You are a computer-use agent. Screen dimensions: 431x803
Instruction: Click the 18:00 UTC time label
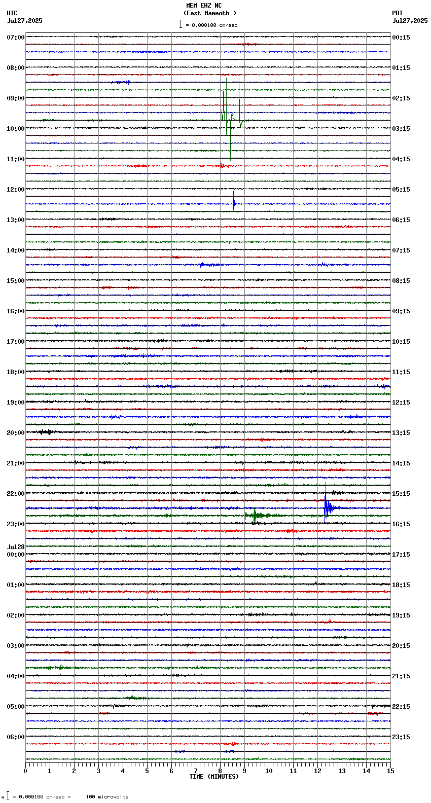[16, 372]
